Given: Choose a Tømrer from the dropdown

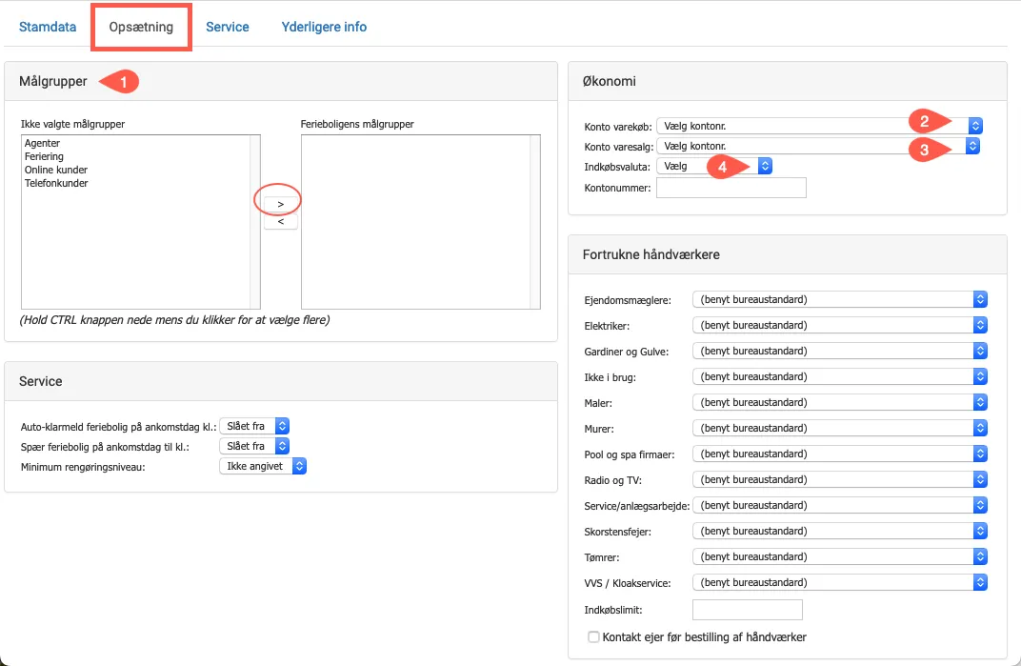Looking at the screenshot, I should 839,556.
